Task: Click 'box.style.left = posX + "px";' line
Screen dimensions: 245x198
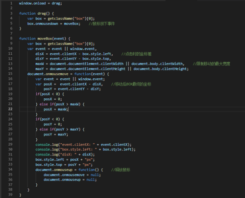Action: coord(65,159)
